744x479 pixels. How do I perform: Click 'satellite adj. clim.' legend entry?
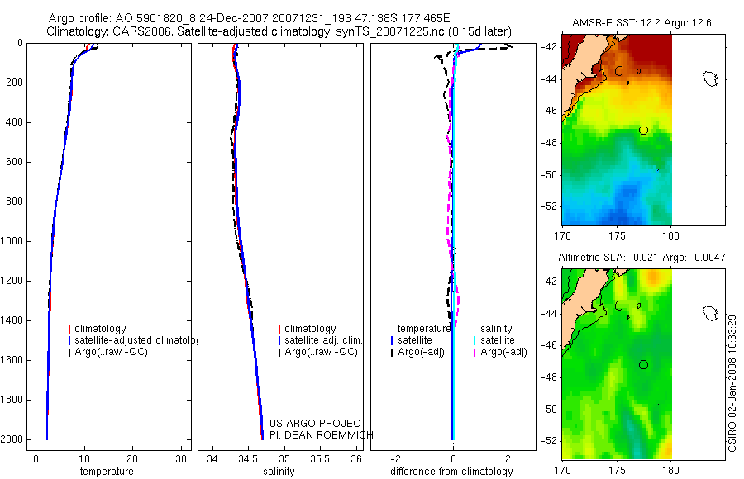pos(323,340)
